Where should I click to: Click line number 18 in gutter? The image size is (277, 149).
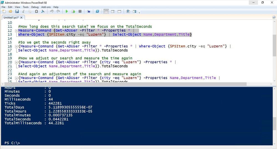pyautogui.click(x=10, y=54)
